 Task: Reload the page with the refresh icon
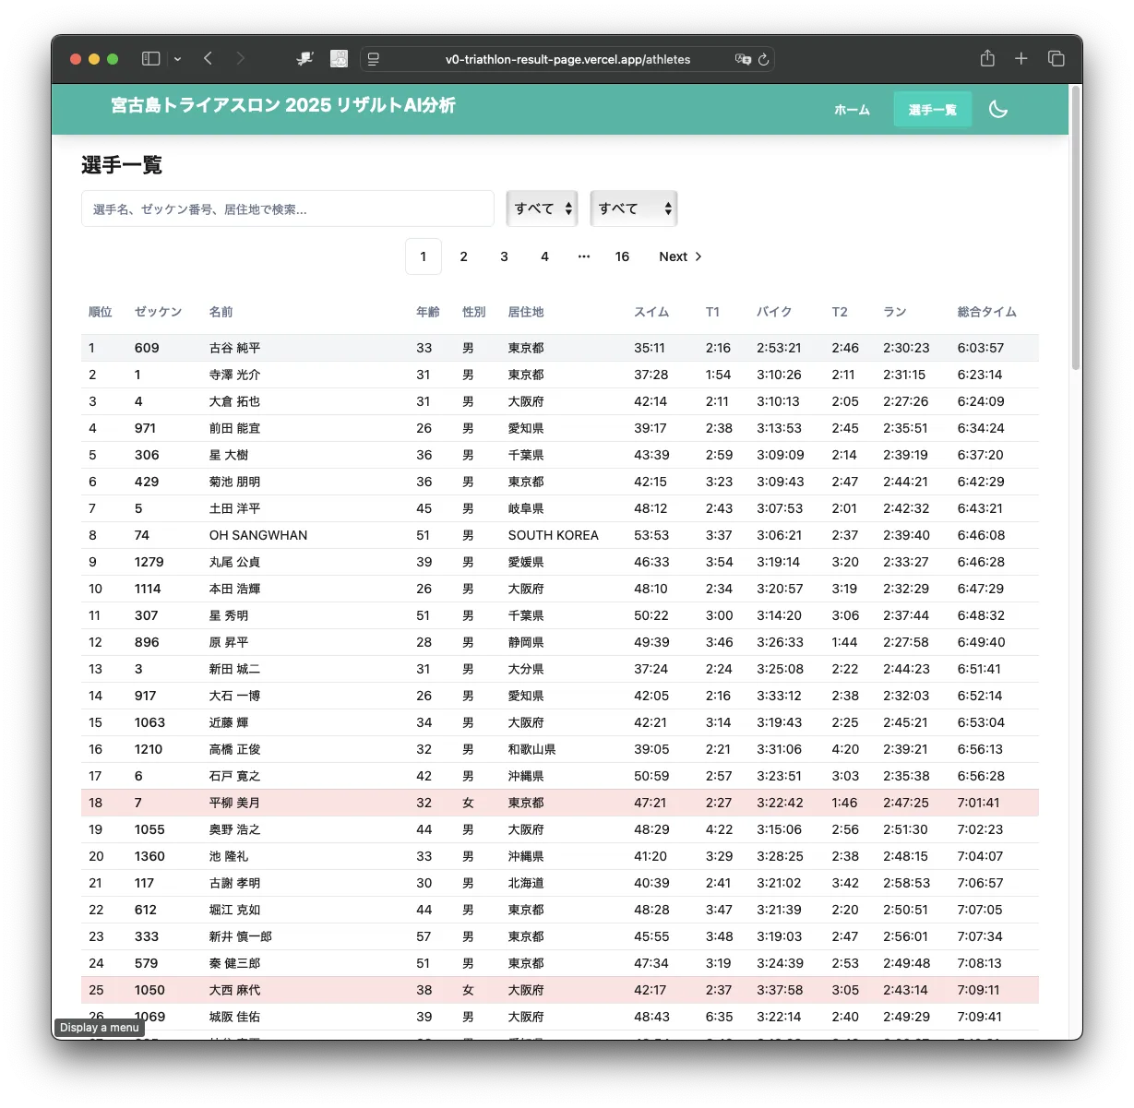[763, 59]
